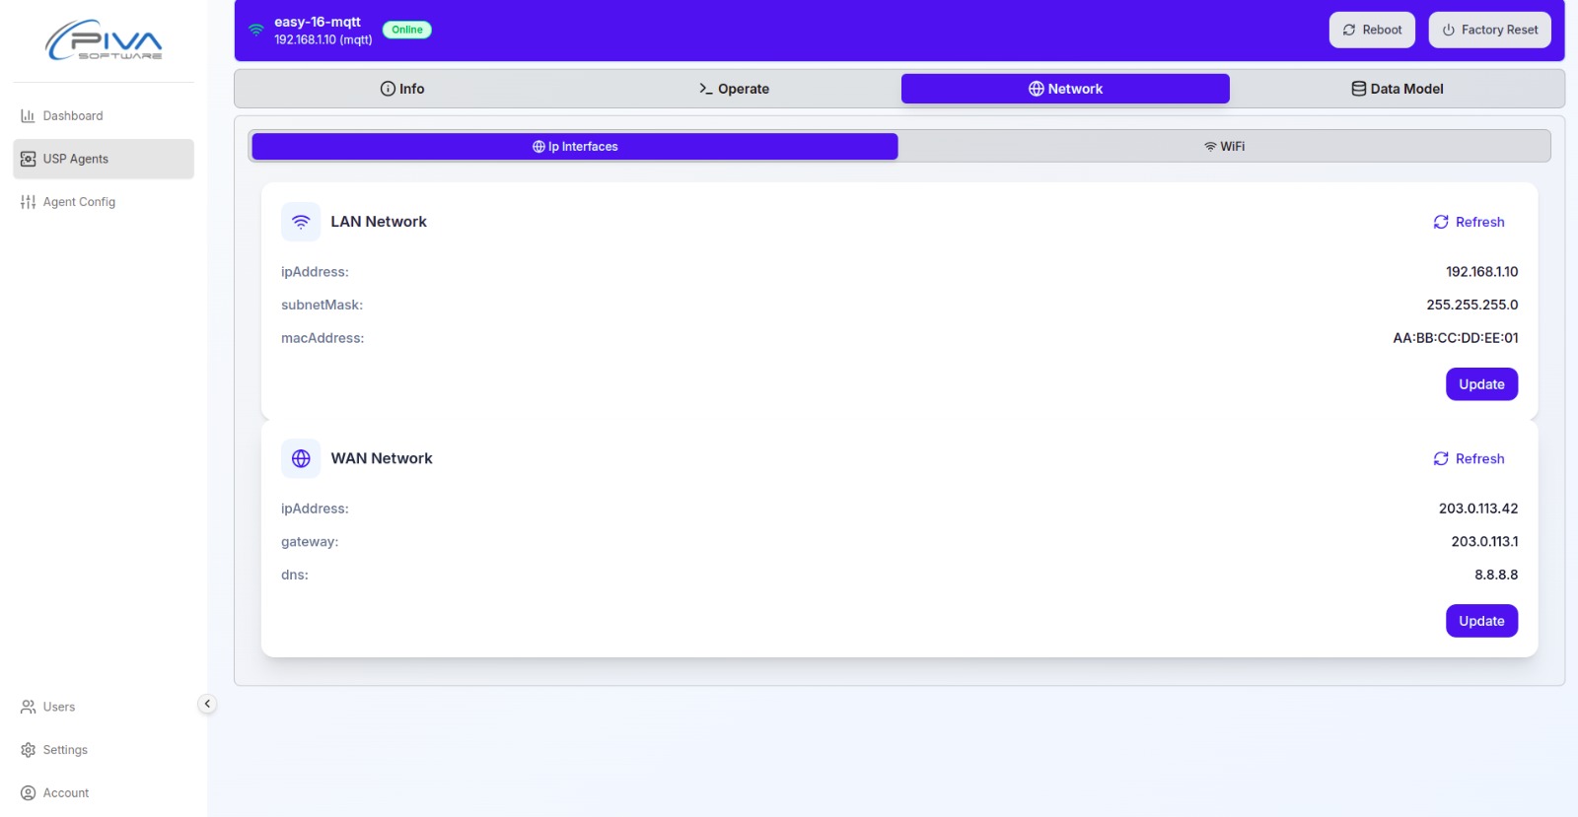The width and height of the screenshot is (1578, 817).
Task: Switch to the Operate tab
Action: 734,89
